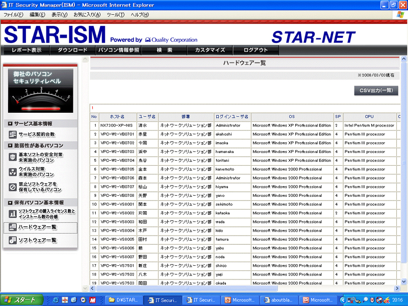Click CPU cell Intel Pentium M processor
This screenshot has width=408, height=306.
(x=369, y=125)
